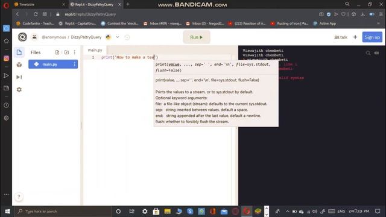Open the Repl.it CapitalGru bookmark

(77, 24)
